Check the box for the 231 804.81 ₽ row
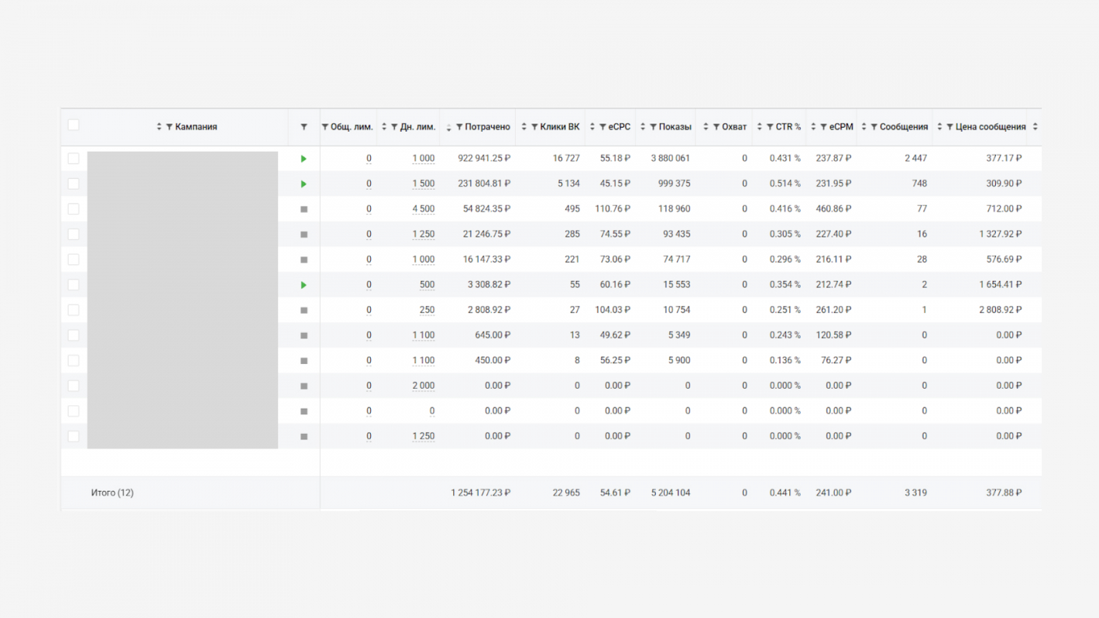The width and height of the screenshot is (1099, 618). tap(73, 184)
